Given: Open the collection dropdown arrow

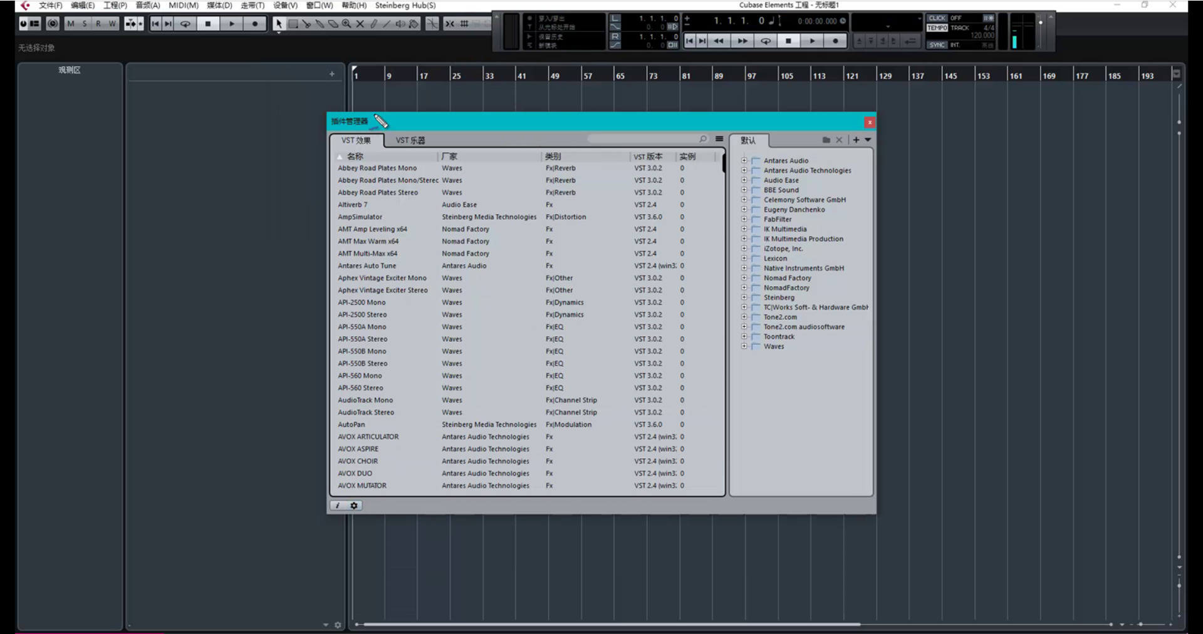Looking at the screenshot, I should click(868, 140).
